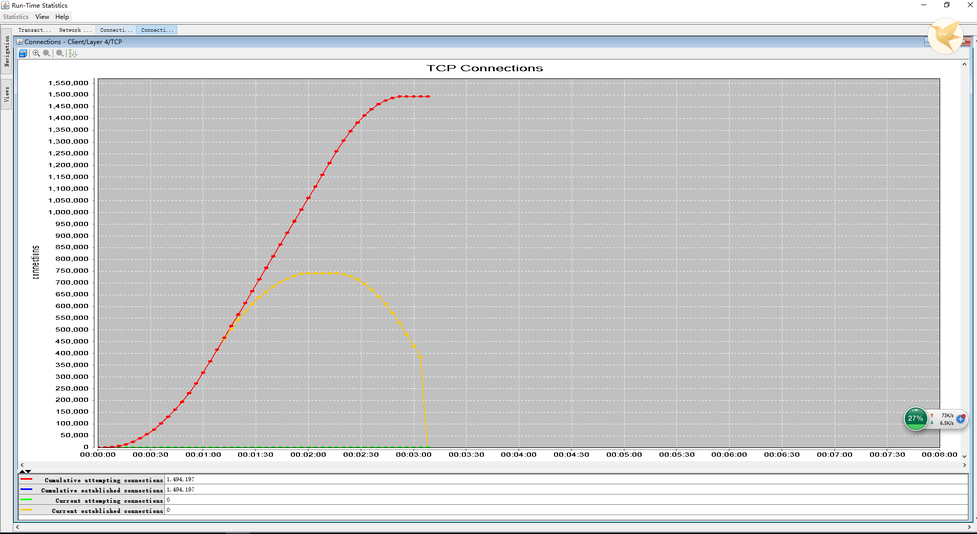Open the View menu
The height and width of the screenshot is (534, 977).
42,17
